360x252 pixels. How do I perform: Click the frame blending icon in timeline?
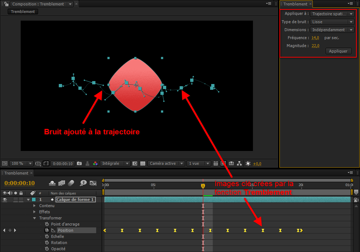61,183
